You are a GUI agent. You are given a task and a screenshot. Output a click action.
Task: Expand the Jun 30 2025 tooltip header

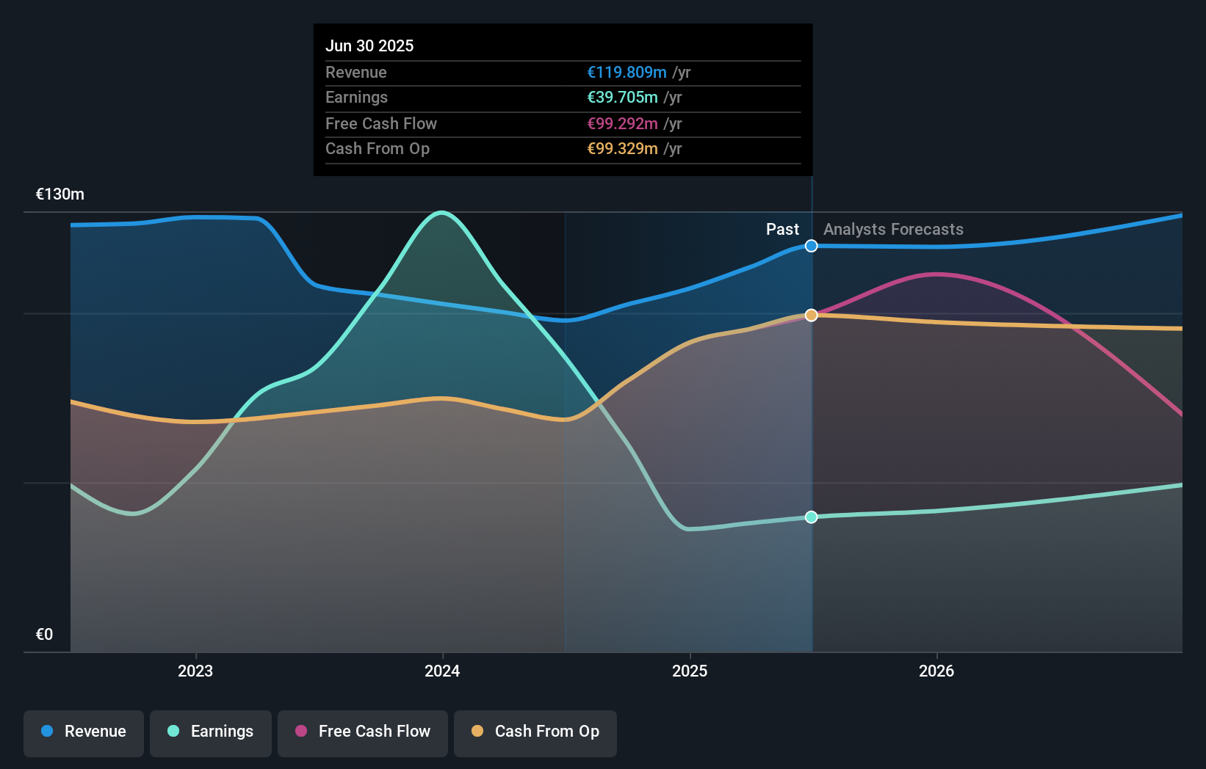click(369, 45)
